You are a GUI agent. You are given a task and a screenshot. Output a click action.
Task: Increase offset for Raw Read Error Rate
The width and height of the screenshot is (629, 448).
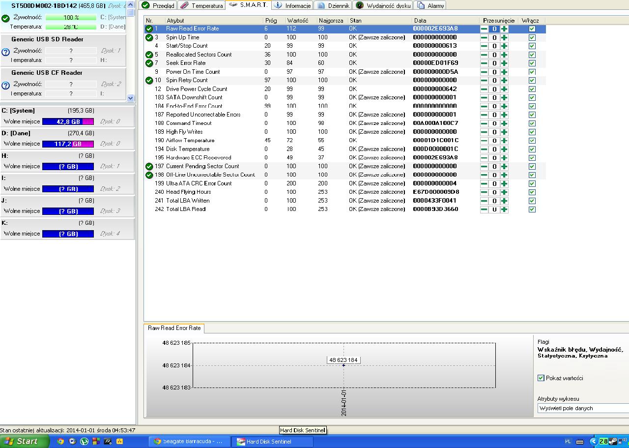pyautogui.click(x=504, y=29)
